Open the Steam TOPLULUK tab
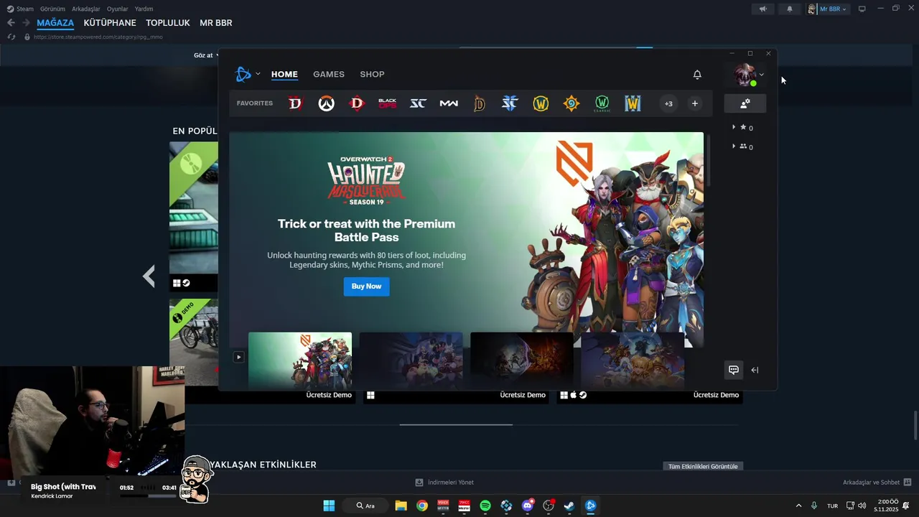This screenshot has height=517, width=919. coord(168,23)
